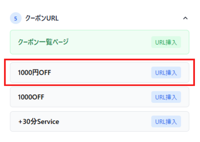The image size is (200, 142).
Task: Pick the +30分Service coupon row
Action: [89, 121]
